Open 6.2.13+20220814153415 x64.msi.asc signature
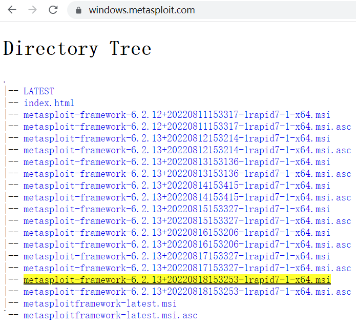 (x=187, y=198)
